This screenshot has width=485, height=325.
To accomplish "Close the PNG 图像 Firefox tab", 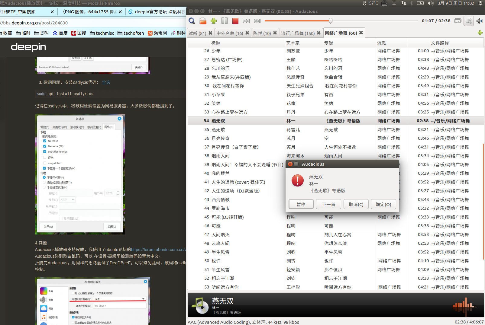I will (x=120, y=12).
